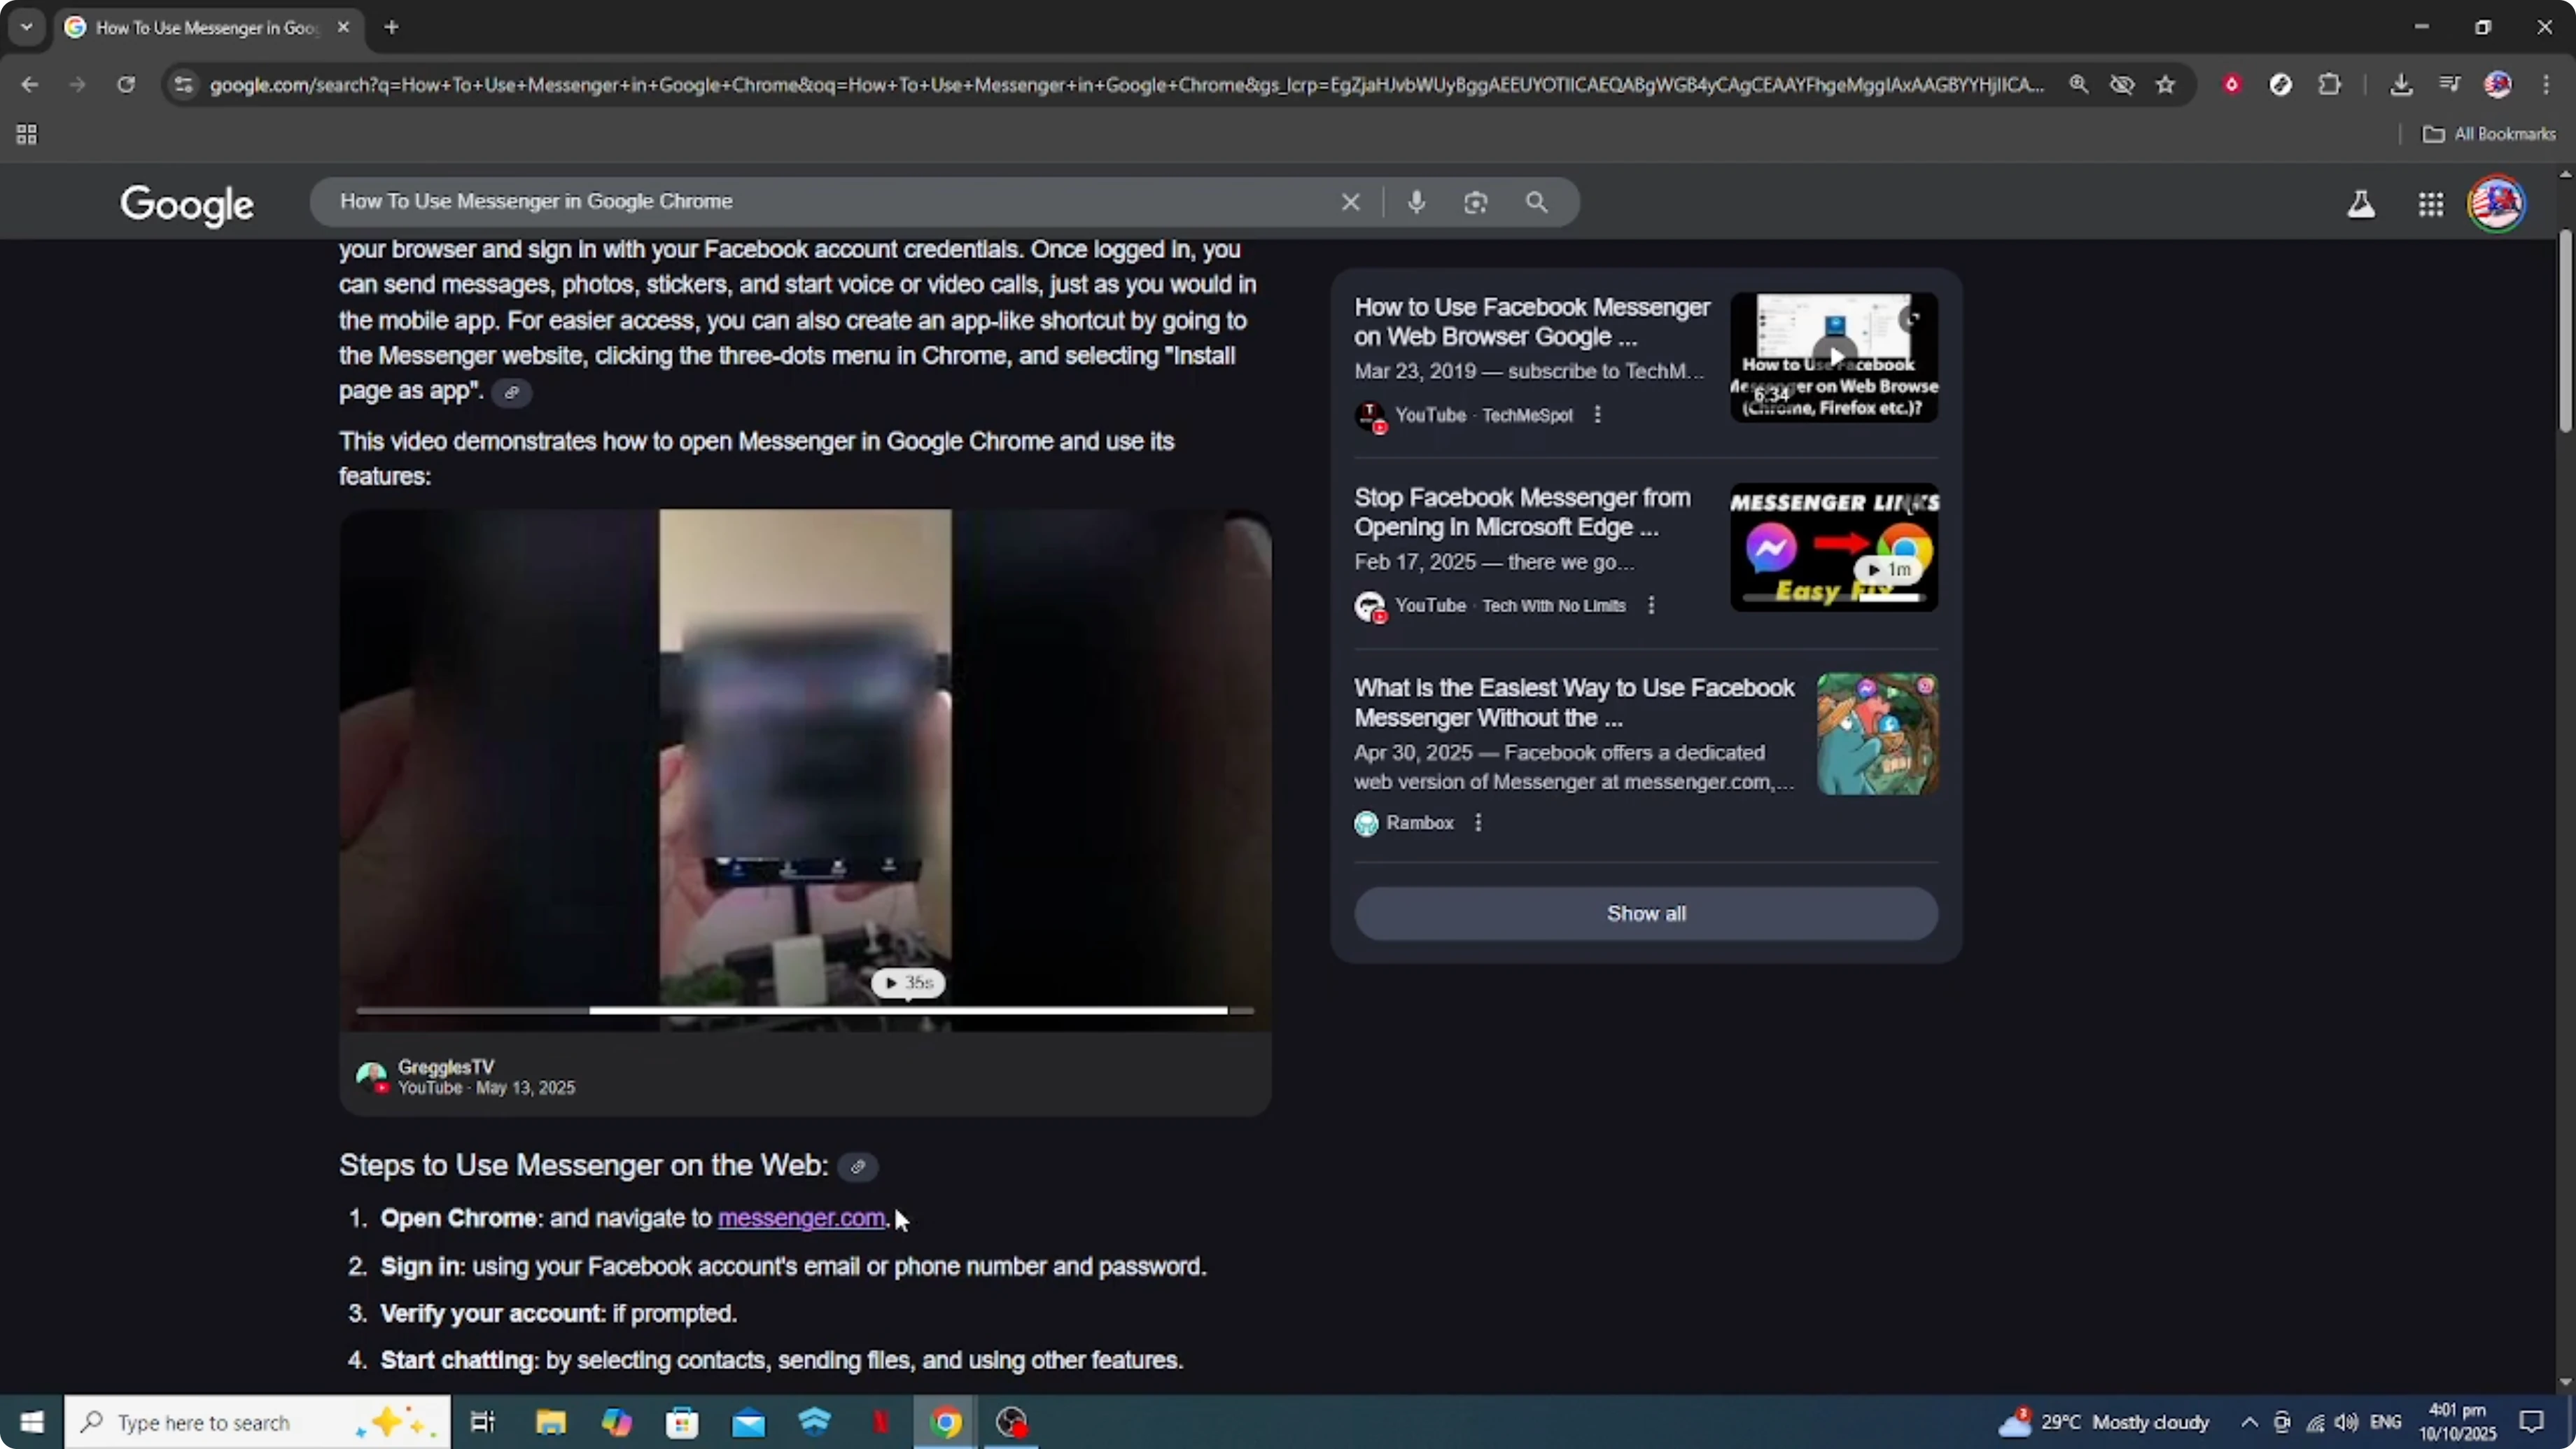
Task: Click the voice search microphone icon
Action: pos(1416,202)
